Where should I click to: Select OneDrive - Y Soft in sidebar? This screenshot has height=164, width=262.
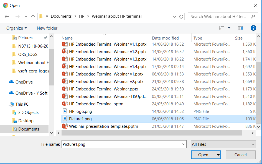click(x=31, y=93)
